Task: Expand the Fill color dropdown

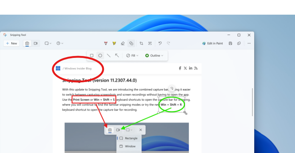Action: click(132, 55)
